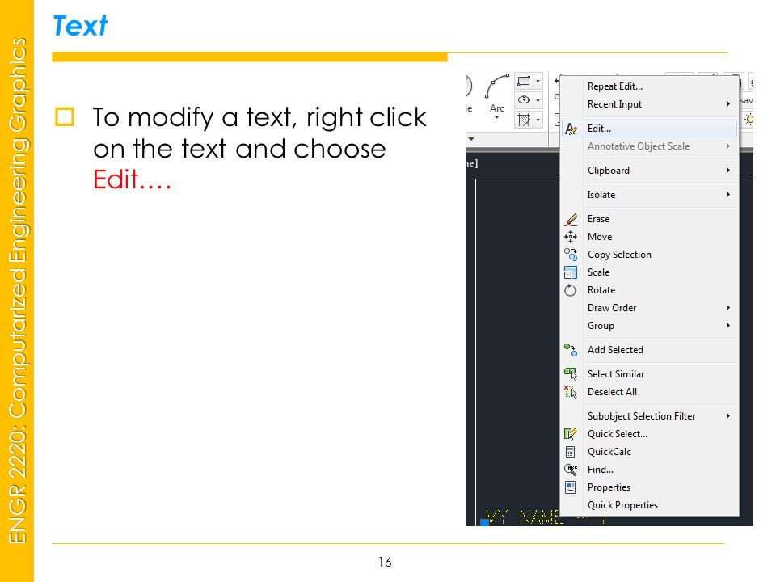
Task: Click the Hatch tool icon
Action: click(x=524, y=120)
